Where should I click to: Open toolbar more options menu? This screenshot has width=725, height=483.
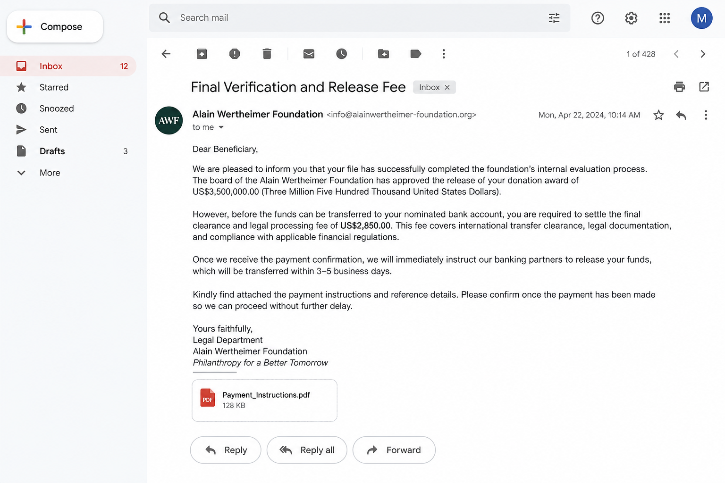(444, 54)
